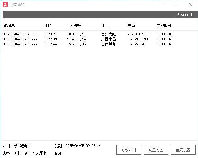The image size is (198, 158).
Task: Click the 75.2 KB/35 traffic value
Action: [x=76, y=44]
